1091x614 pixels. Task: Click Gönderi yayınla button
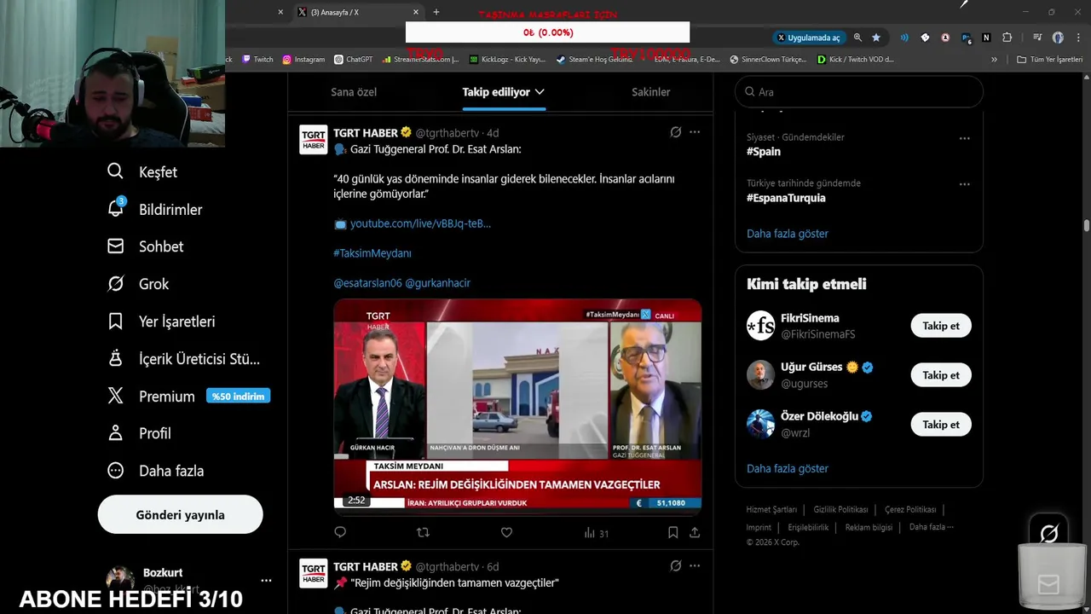(180, 515)
